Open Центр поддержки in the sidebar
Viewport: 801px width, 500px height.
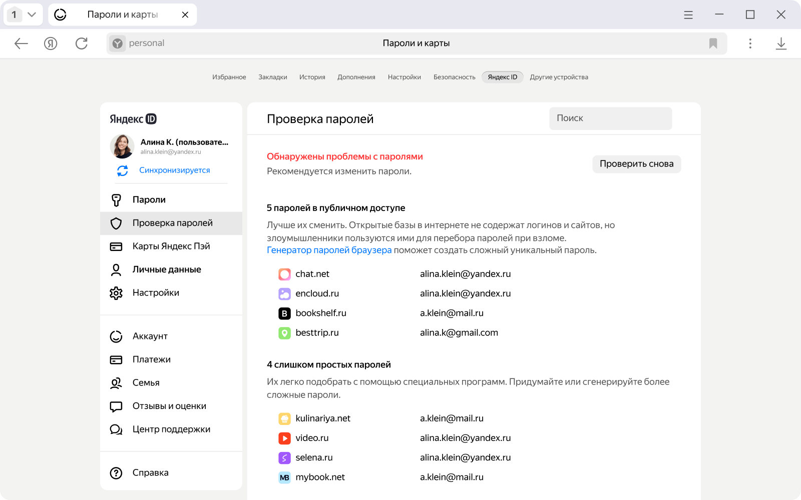(x=171, y=429)
